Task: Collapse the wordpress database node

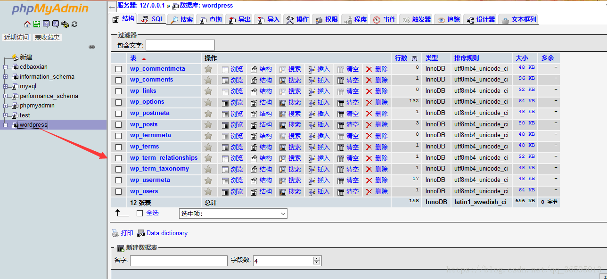Action: point(6,125)
